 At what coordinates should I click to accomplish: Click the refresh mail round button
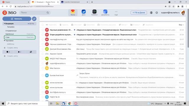coord(34,19)
